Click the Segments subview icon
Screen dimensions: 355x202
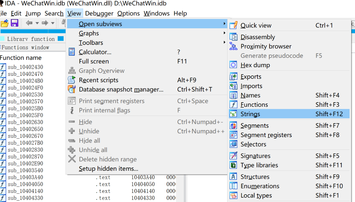[234, 126]
